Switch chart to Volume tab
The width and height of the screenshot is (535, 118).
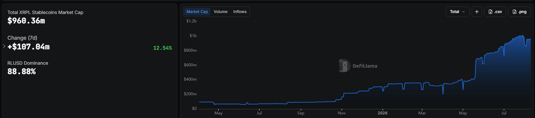click(x=221, y=12)
